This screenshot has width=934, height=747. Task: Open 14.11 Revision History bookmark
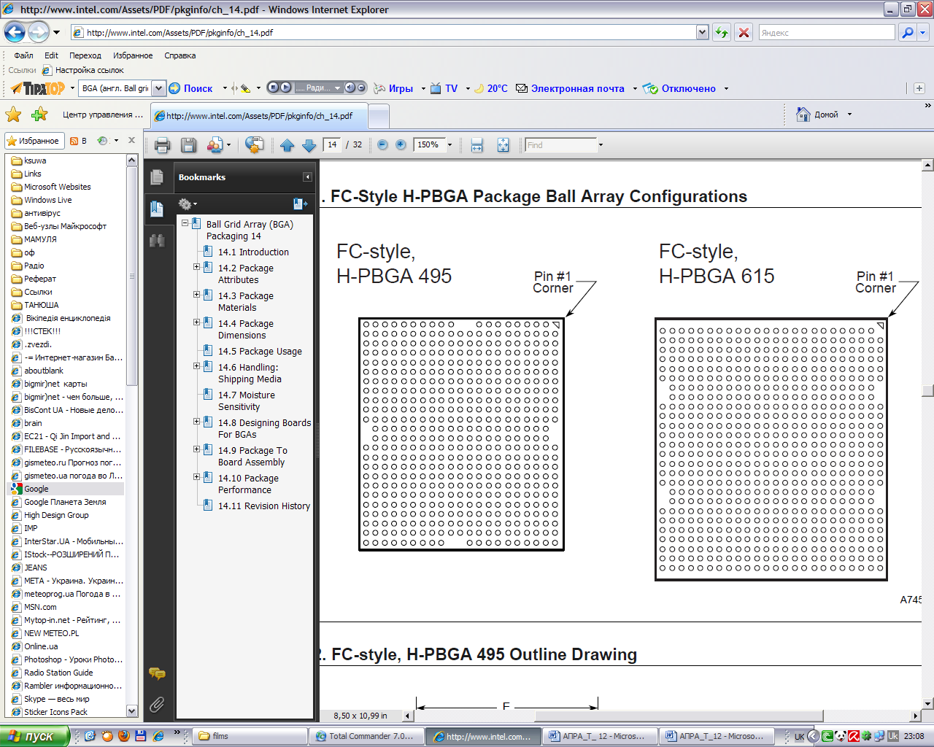coord(264,506)
